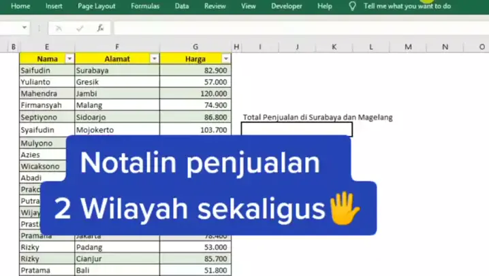Go to the Data tab
The image size is (489, 276).
(182, 6)
